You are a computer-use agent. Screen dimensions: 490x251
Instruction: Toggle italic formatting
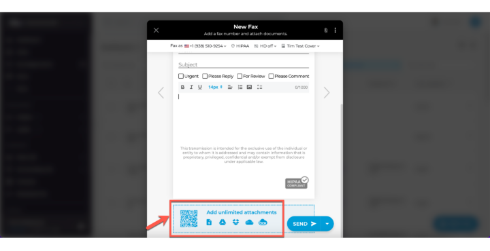[191, 88]
